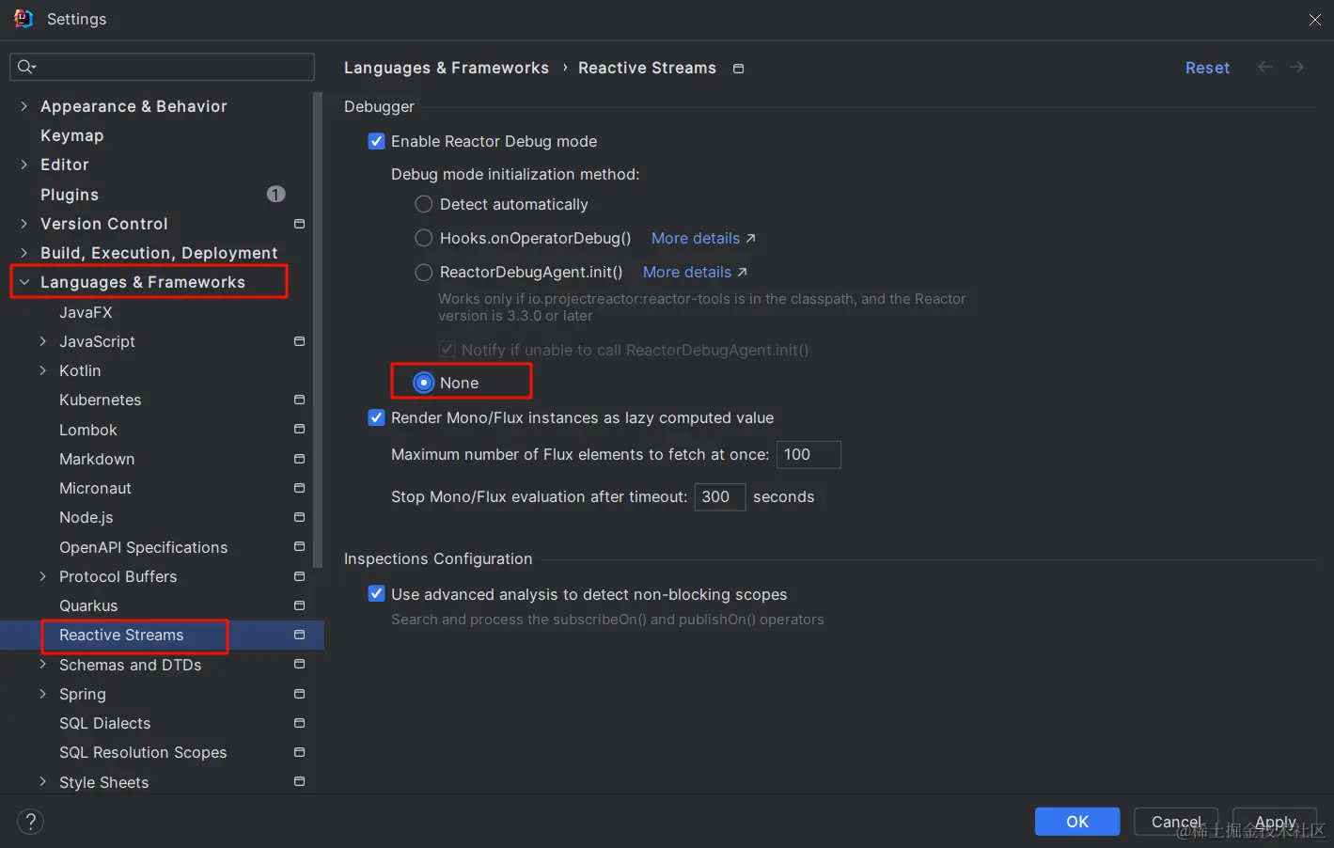Click the project-level icon beside JavaScript
The height and width of the screenshot is (848, 1334).
coord(299,341)
